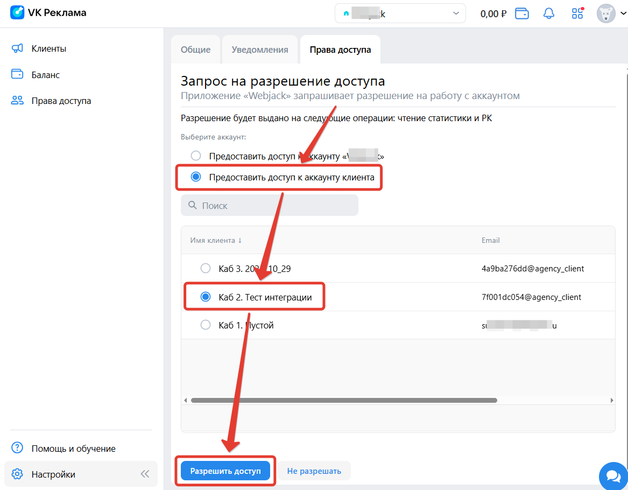The image size is (628, 490).
Task: Open the apps grid icon
Action: click(577, 13)
